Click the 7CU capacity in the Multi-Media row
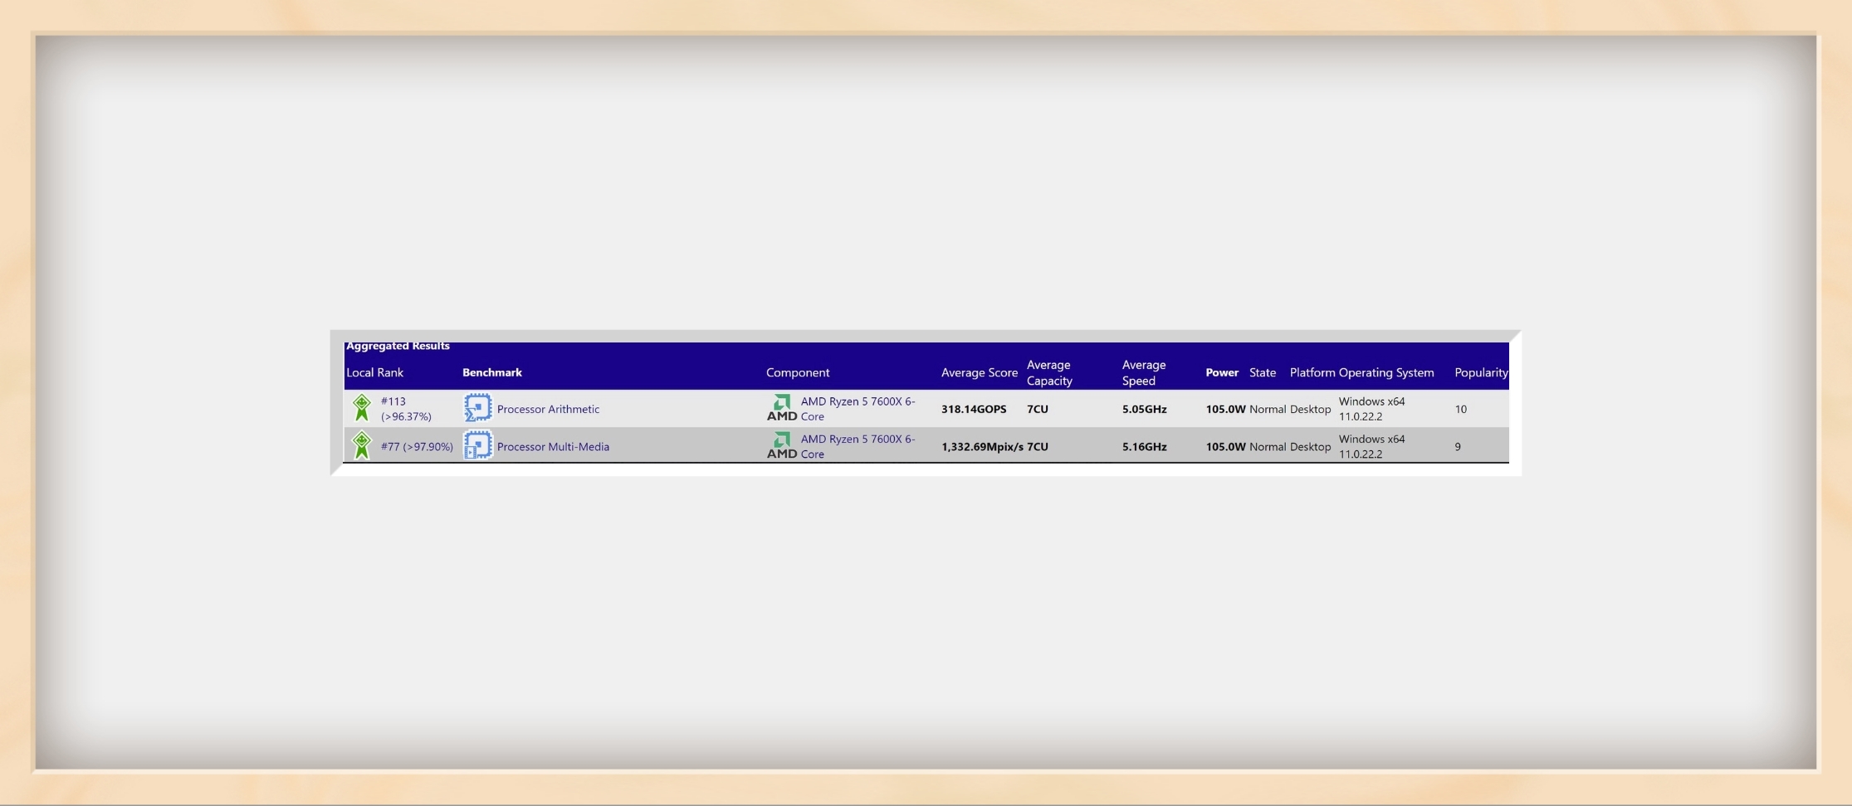Screen dimensions: 1852x806 point(1038,446)
